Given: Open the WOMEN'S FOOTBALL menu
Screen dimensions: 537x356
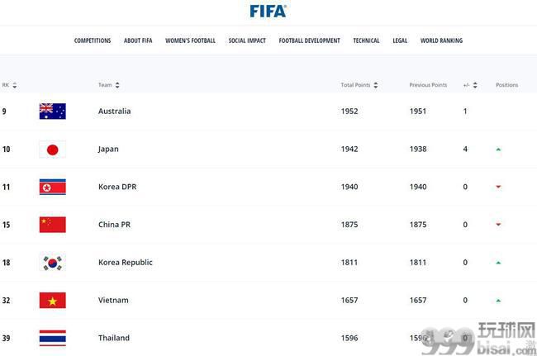Looking at the screenshot, I should coord(190,40).
